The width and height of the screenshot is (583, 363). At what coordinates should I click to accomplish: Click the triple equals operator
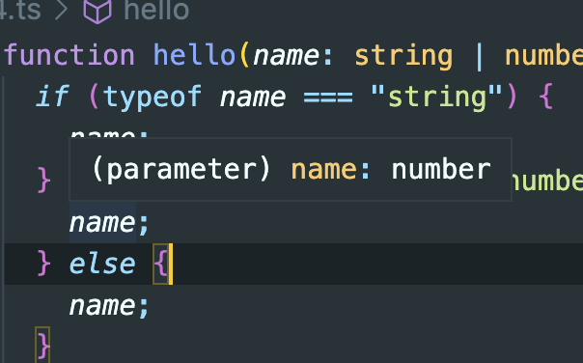328,98
